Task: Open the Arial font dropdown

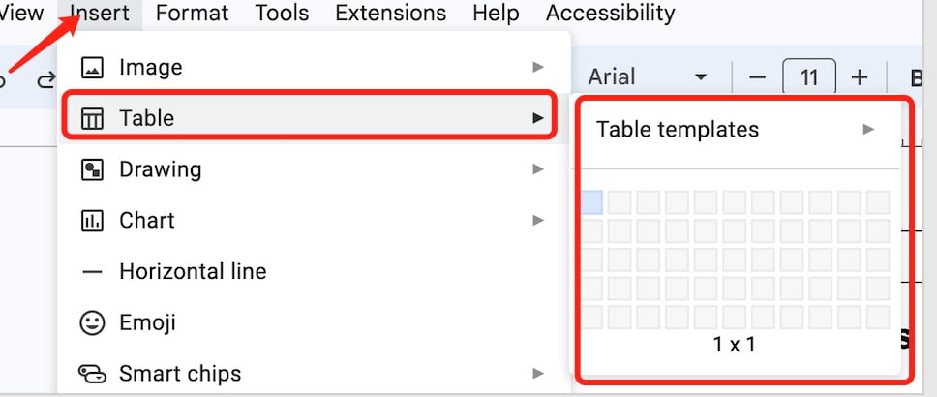Action: pyautogui.click(x=649, y=77)
